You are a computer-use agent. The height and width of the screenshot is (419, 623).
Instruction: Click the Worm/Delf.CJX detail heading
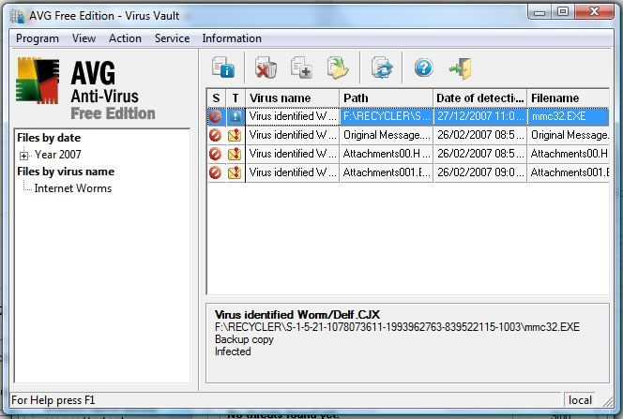point(296,315)
